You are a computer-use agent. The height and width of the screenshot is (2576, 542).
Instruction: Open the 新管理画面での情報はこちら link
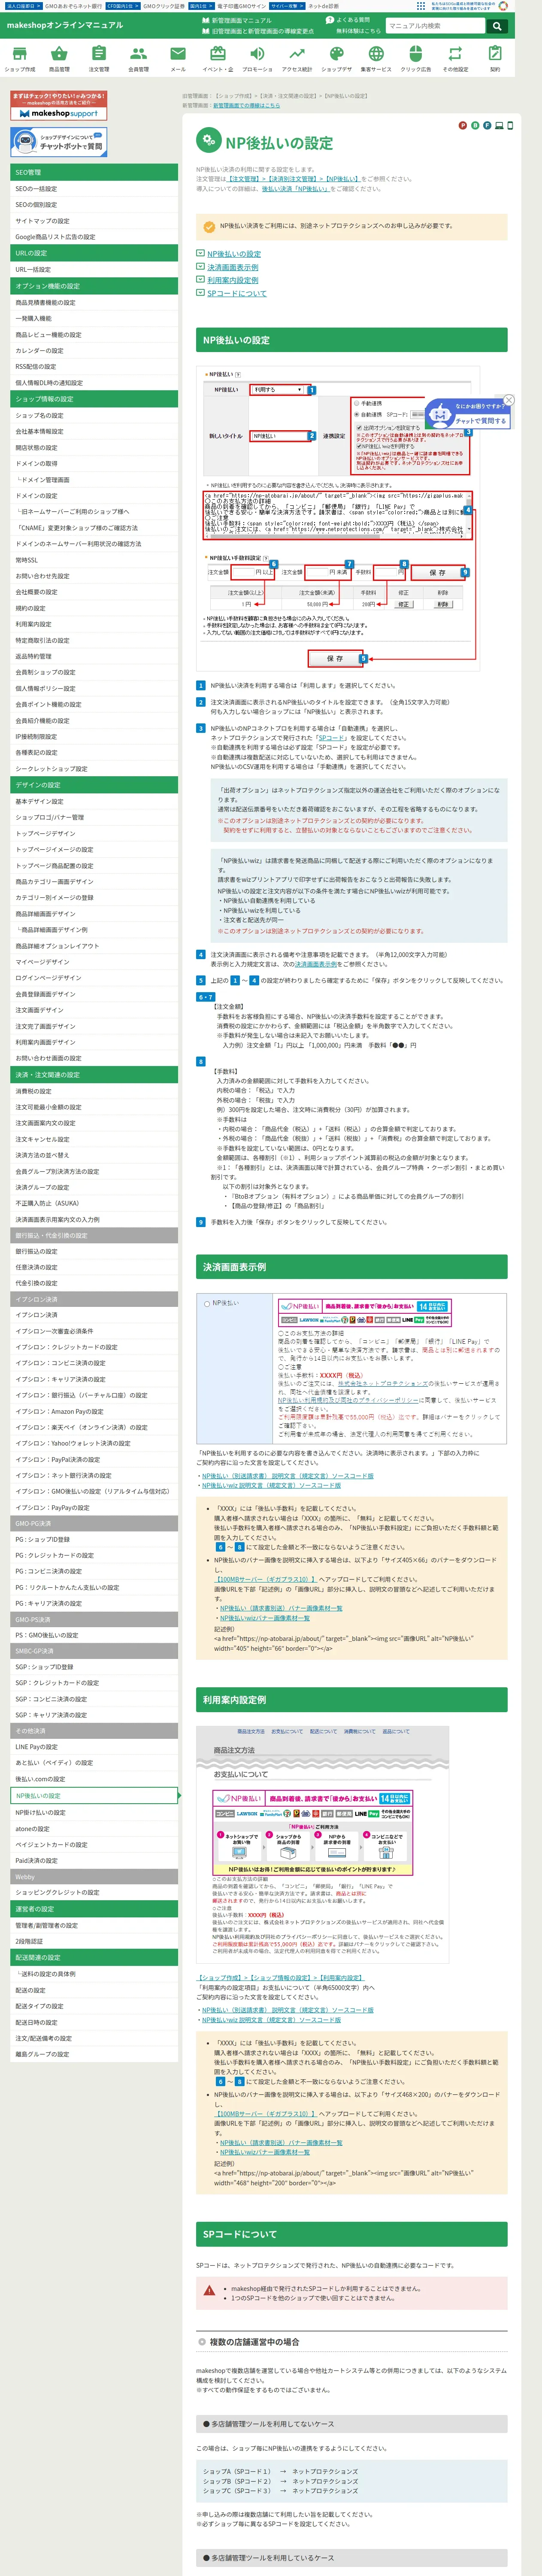246,105
